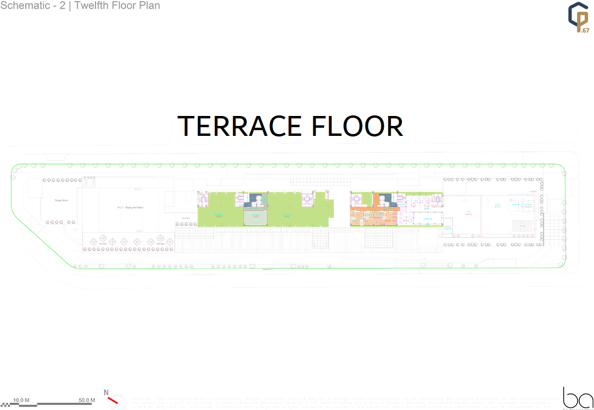Click the north arrow compass icon

click(x=114, y=401)
